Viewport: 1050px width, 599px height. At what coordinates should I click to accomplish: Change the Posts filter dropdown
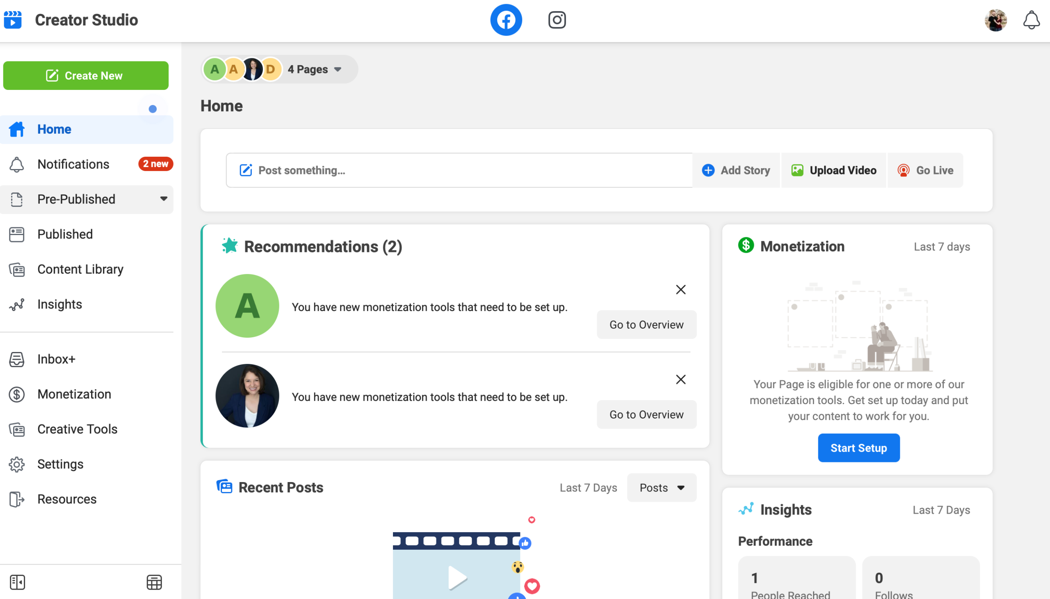pos(661,487)
